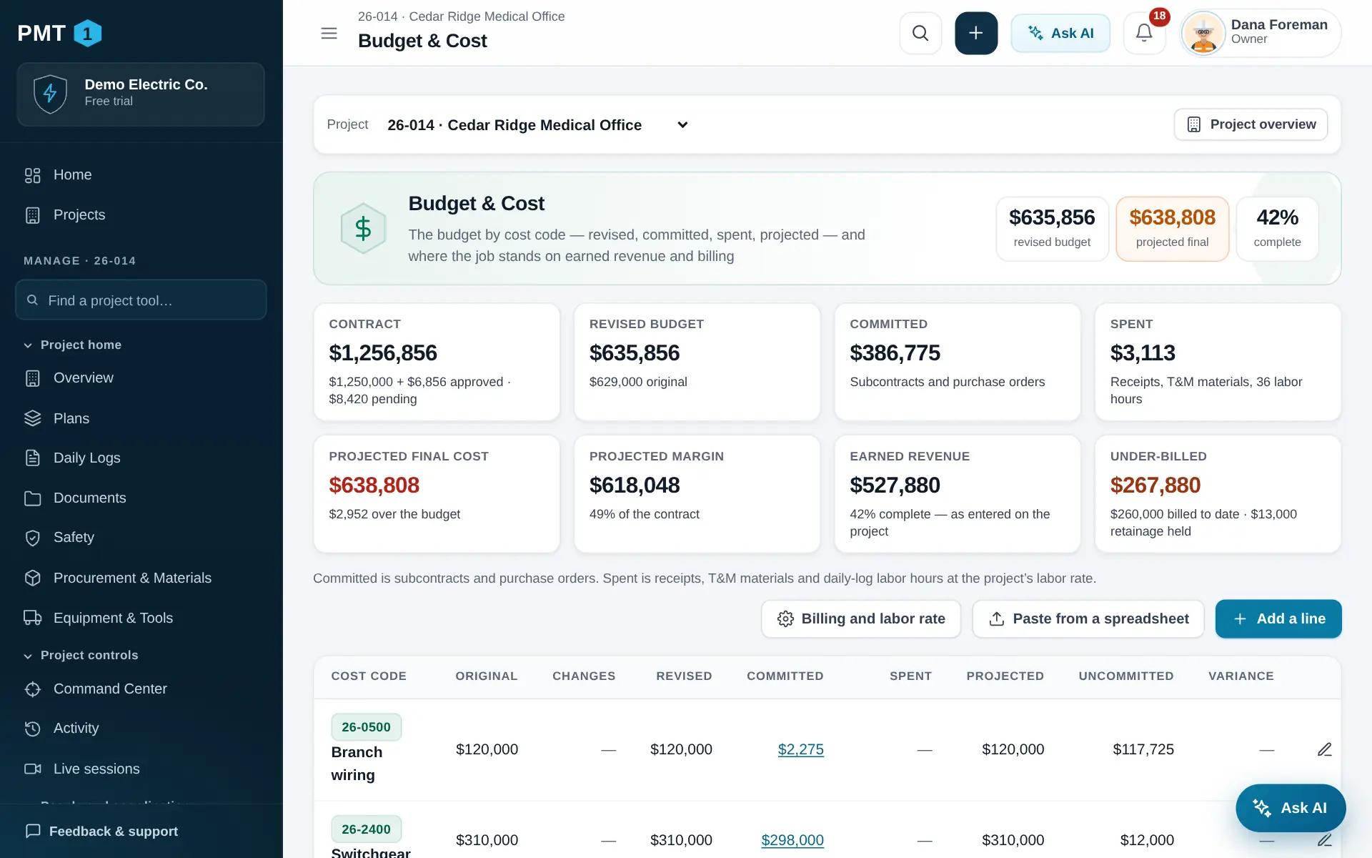Click the Demo Electric Co. shield icon
This screenshot has width=1372, height=858.
50,94
